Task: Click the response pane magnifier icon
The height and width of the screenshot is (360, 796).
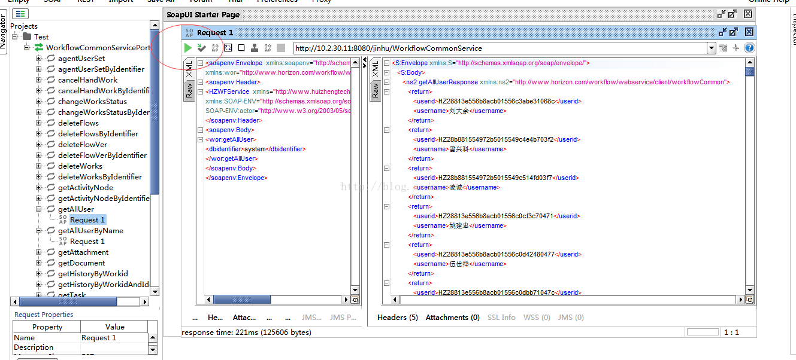Action: coord(750,300)
